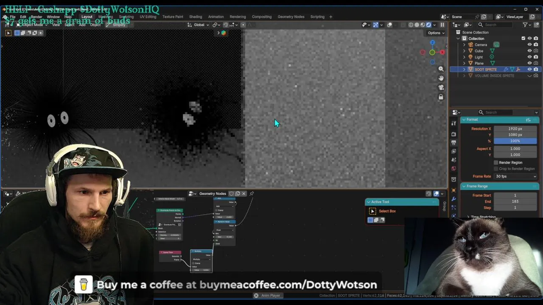Open the View Layer properties tab
Screen dimensions: 543x305
tap(453, 151)
